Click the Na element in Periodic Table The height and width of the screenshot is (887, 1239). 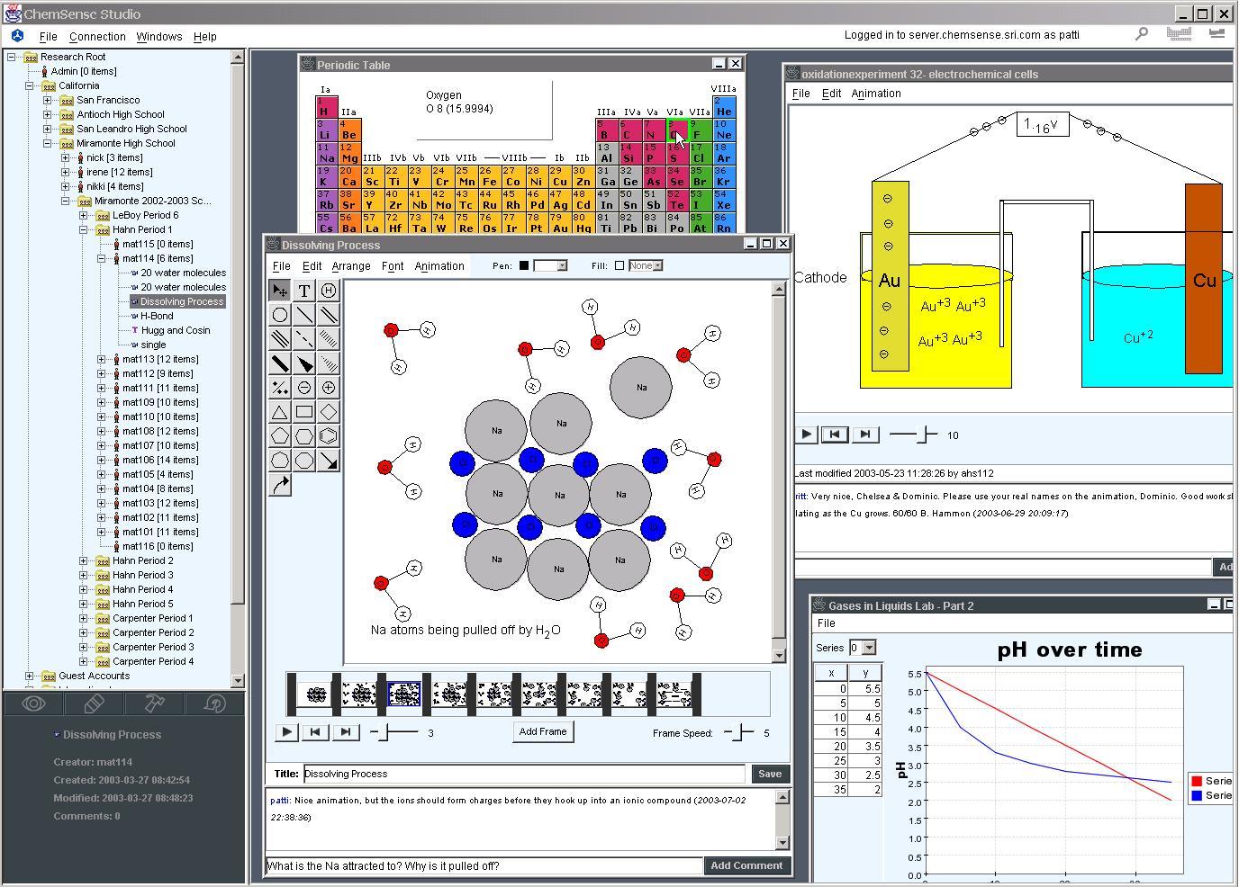click(327, 153)
